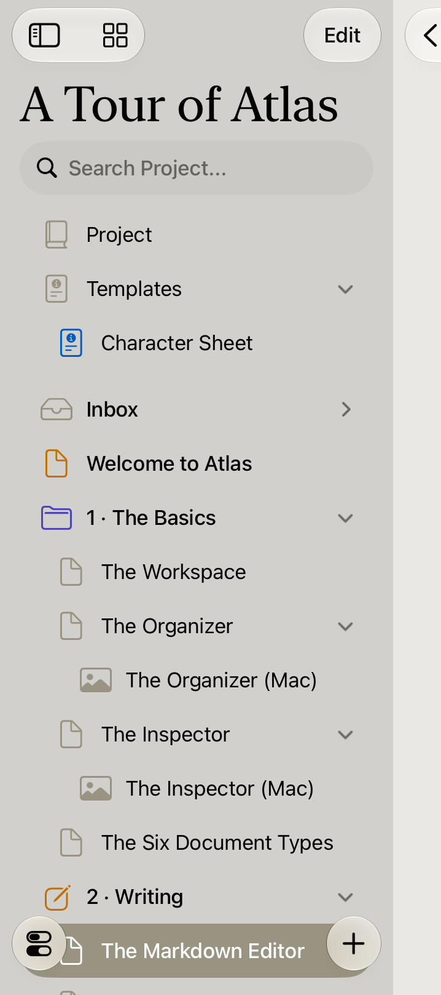Select the 2 · Writing section
The width and height of the screenshot is (441, 995).
197,897
